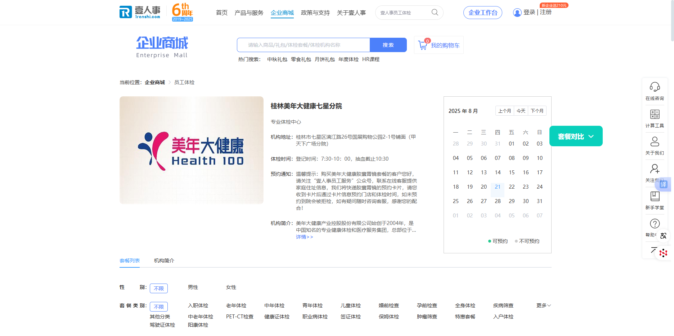Open 关于我们 person icon
Image resolution: width=674 pixels, height=336 pixels.
(x=655, y=141)
